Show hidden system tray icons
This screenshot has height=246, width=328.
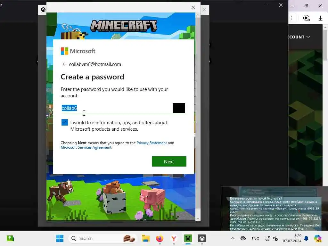pos(233,238)
